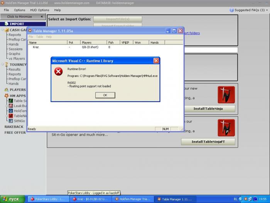This screenshot has width=270, height=203.
Task: Open the Options menu in Hold'em Manager
Action: 20,10
